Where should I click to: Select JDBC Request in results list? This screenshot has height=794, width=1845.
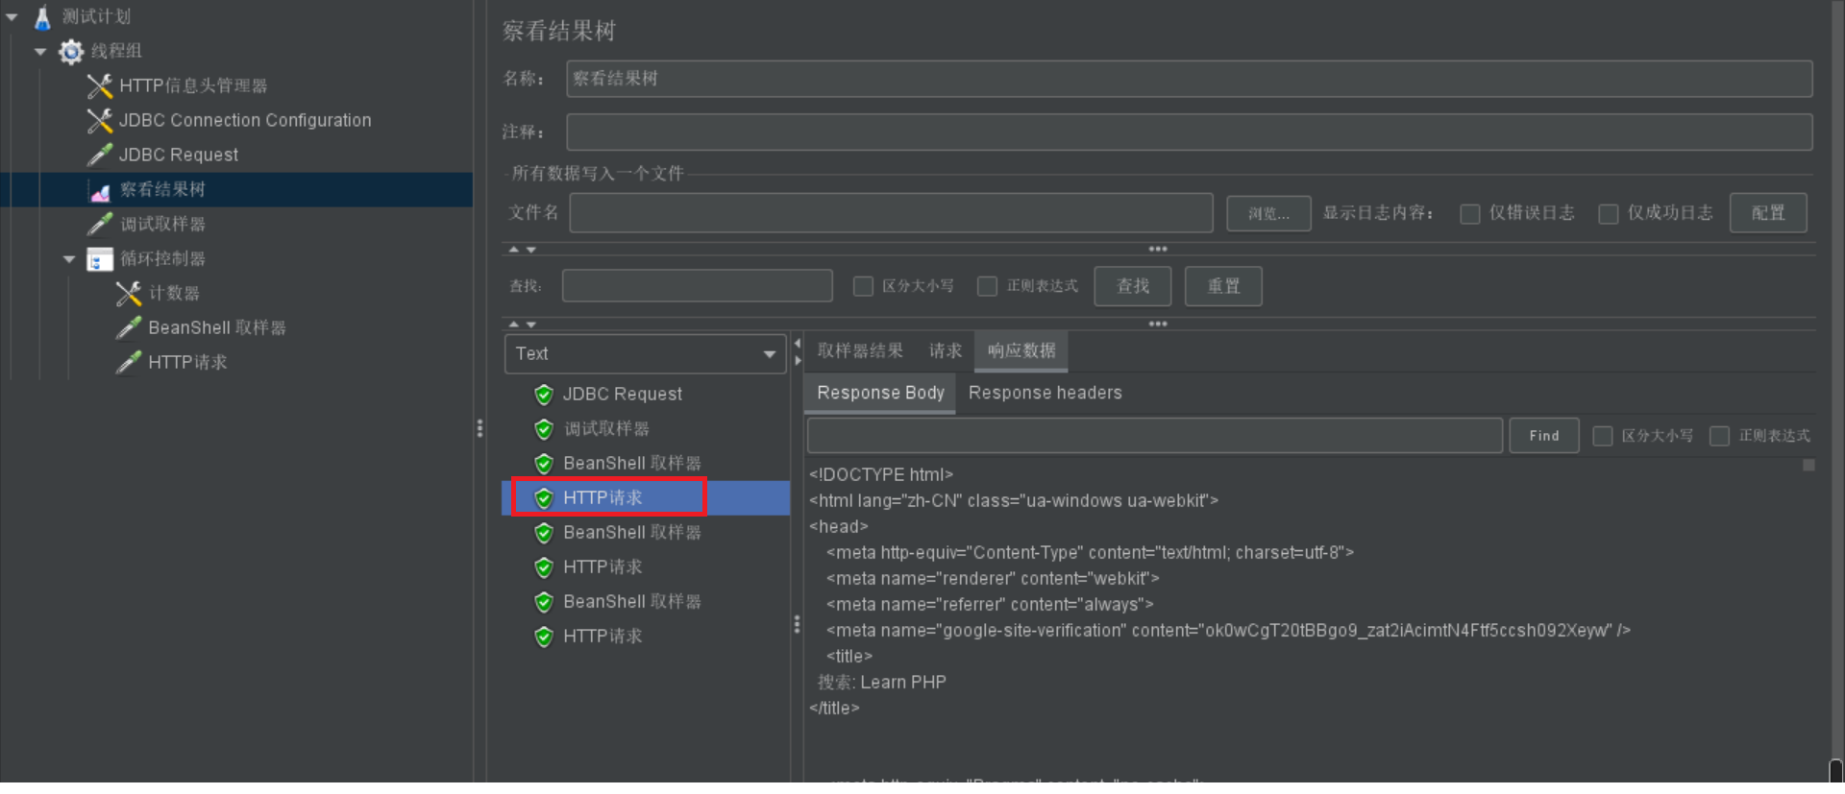[x=622, y=395]
